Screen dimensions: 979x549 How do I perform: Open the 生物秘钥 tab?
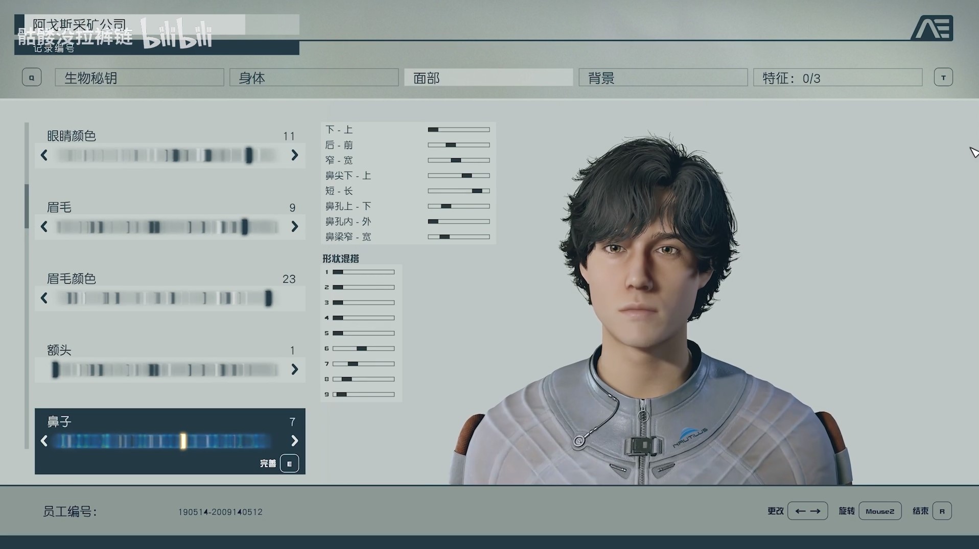[139, 78]
